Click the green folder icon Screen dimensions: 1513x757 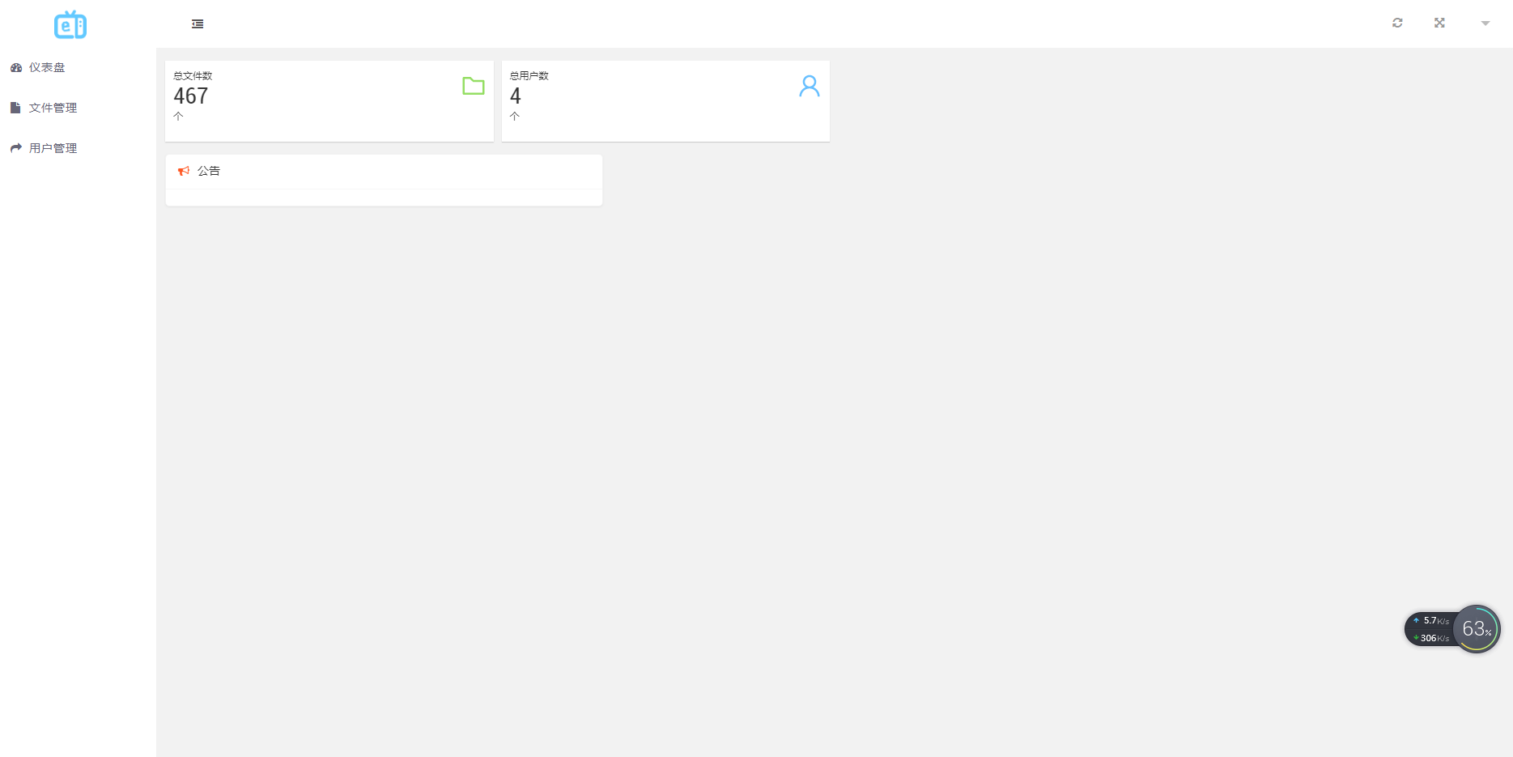pos(474,86)
